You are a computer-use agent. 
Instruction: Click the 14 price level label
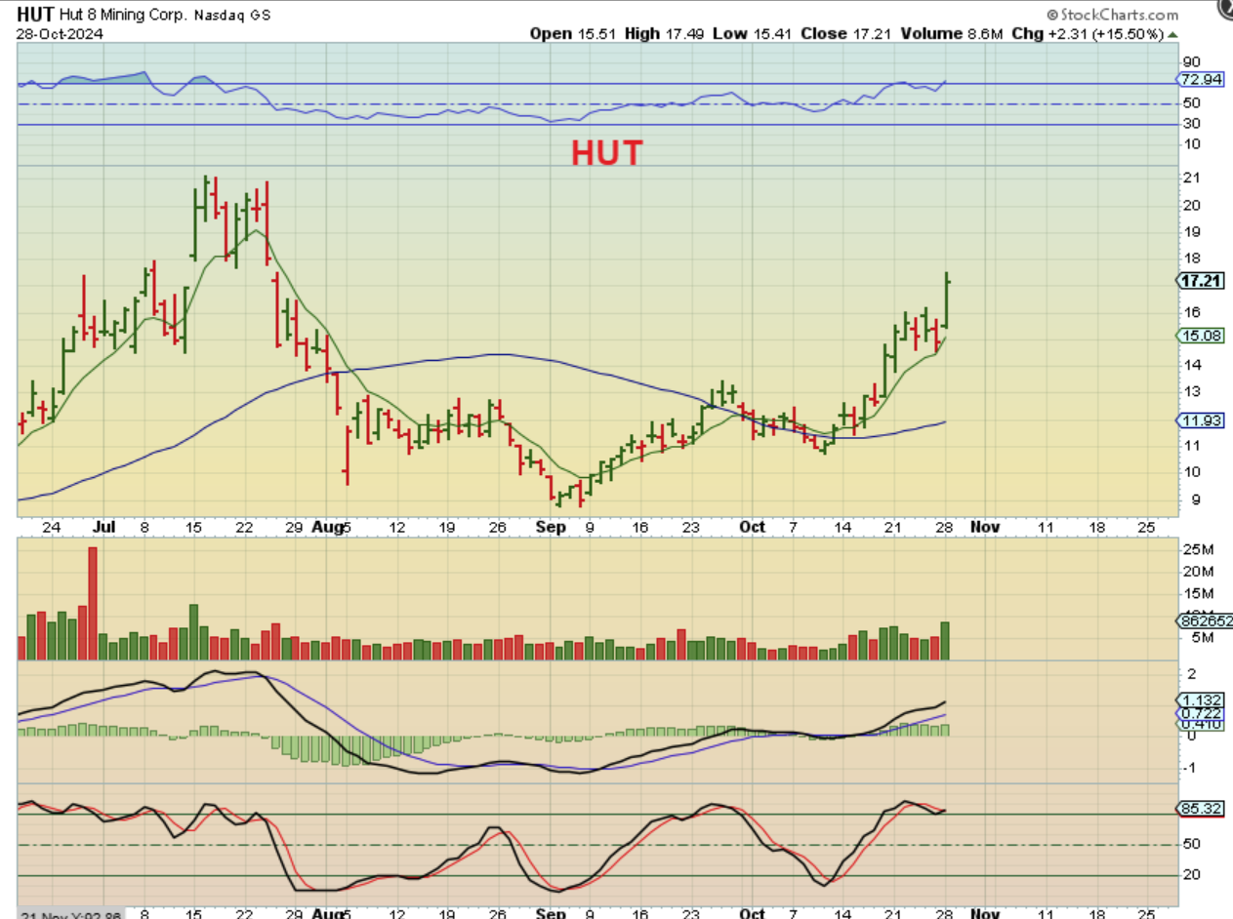tap(1192, 365)
